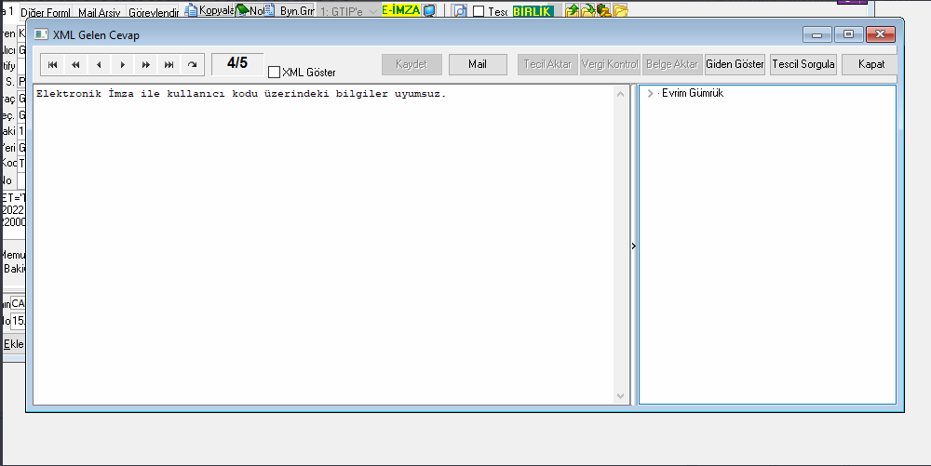Click the third folder icon after BİRLİK
This screenshot has width=931, height=466.
click(604, 10)
